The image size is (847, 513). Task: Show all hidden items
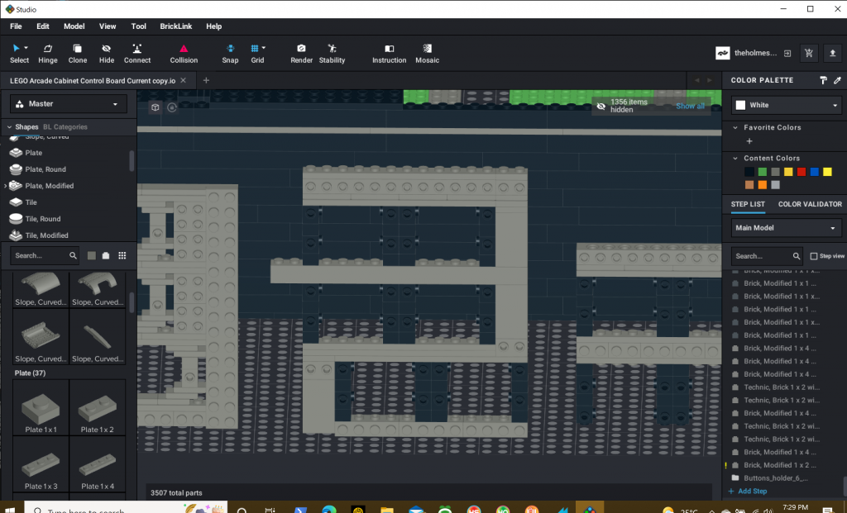click(691, 107)
